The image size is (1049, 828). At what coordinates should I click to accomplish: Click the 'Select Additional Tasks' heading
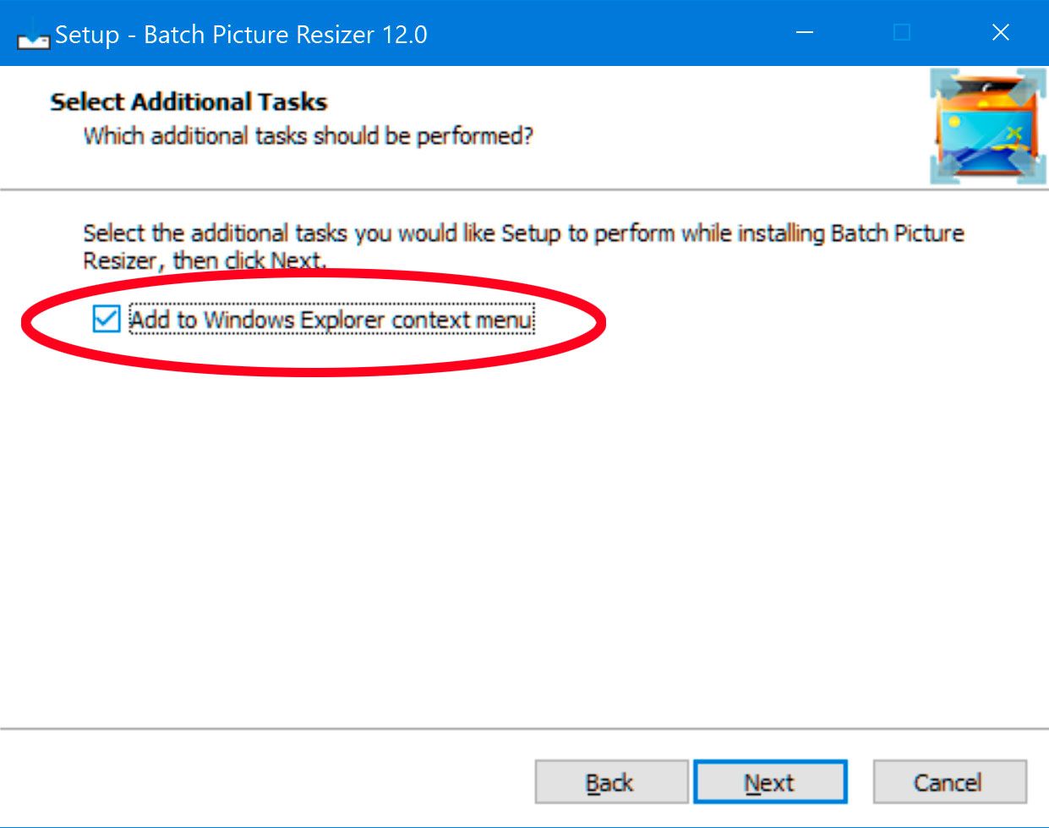pyautogui.click(x=188, y=102)
